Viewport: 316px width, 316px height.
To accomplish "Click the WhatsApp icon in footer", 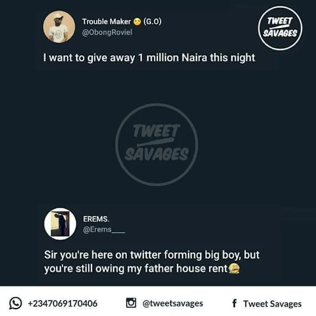I will [x=15, y=303].
